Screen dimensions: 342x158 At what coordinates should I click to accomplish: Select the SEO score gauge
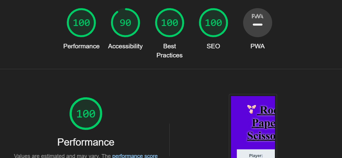[x=213, y=23]
